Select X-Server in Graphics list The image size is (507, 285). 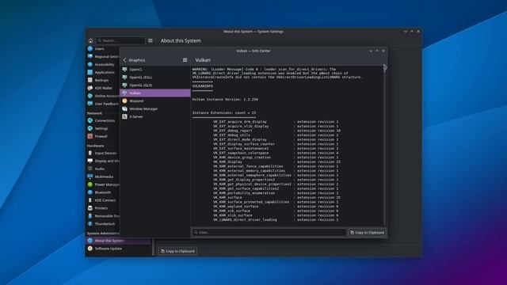tap(155, 116)
